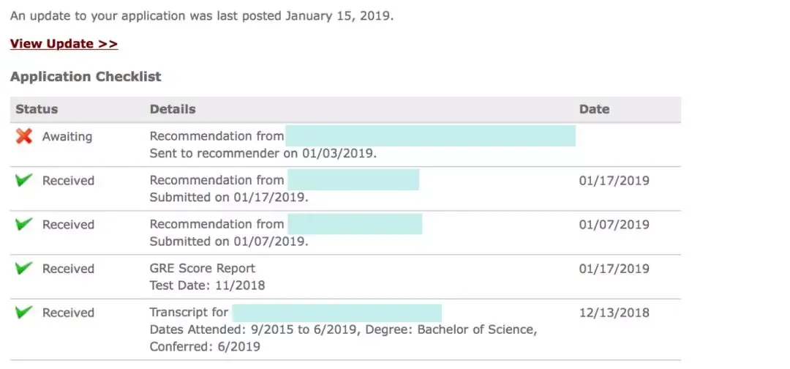Click the 'Dates Attended' degree details line
The width and height of the screenshot is (790, 369).
pos(343,329)
